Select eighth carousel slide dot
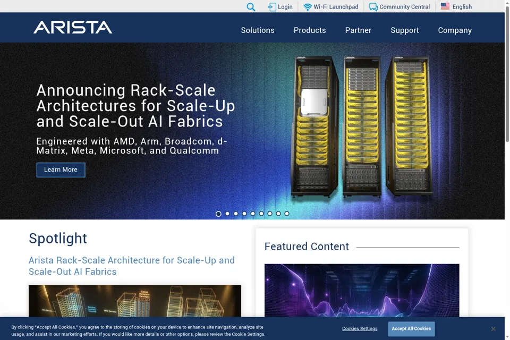The image size is (510, 340). pyautogui.click(x=278, y=214)
